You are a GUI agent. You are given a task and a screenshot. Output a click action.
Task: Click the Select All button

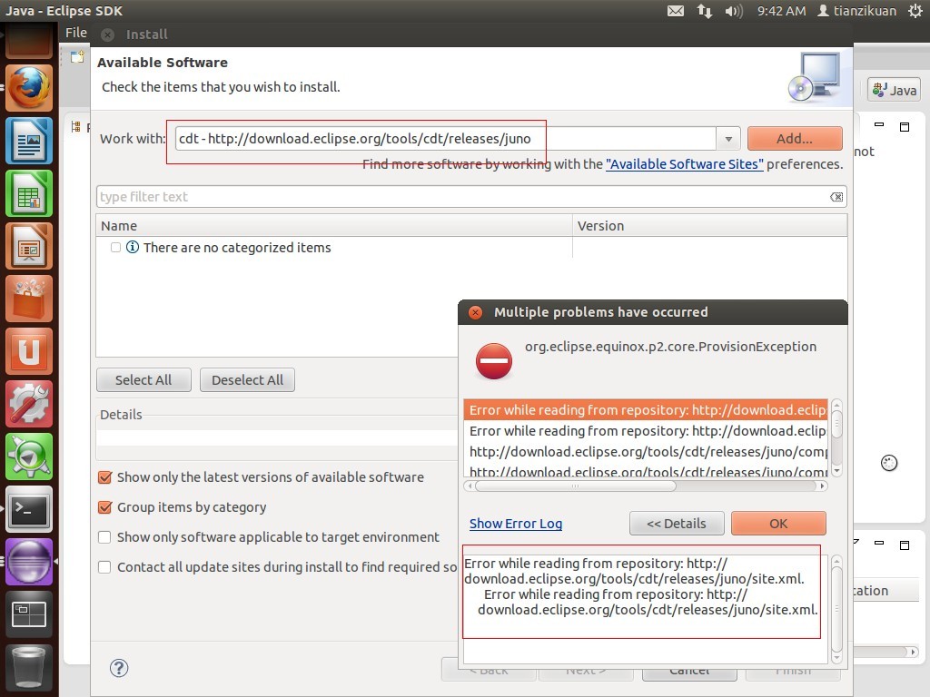(143, 380)
